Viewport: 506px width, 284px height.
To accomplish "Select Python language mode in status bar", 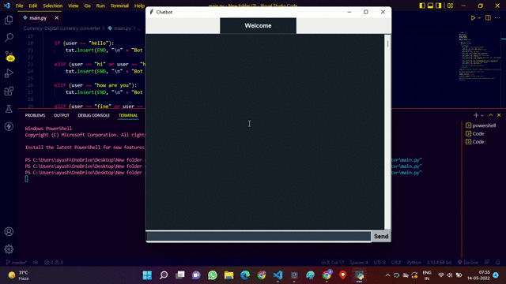I will tap(414, 263).
